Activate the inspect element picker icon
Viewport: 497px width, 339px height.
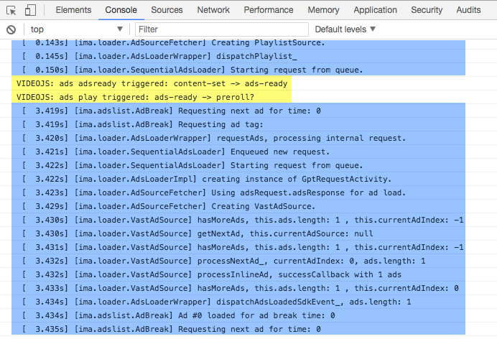coord(11,10)
